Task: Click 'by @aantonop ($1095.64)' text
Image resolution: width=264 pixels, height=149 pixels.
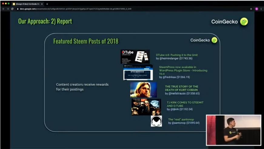Action: [184, 123]
